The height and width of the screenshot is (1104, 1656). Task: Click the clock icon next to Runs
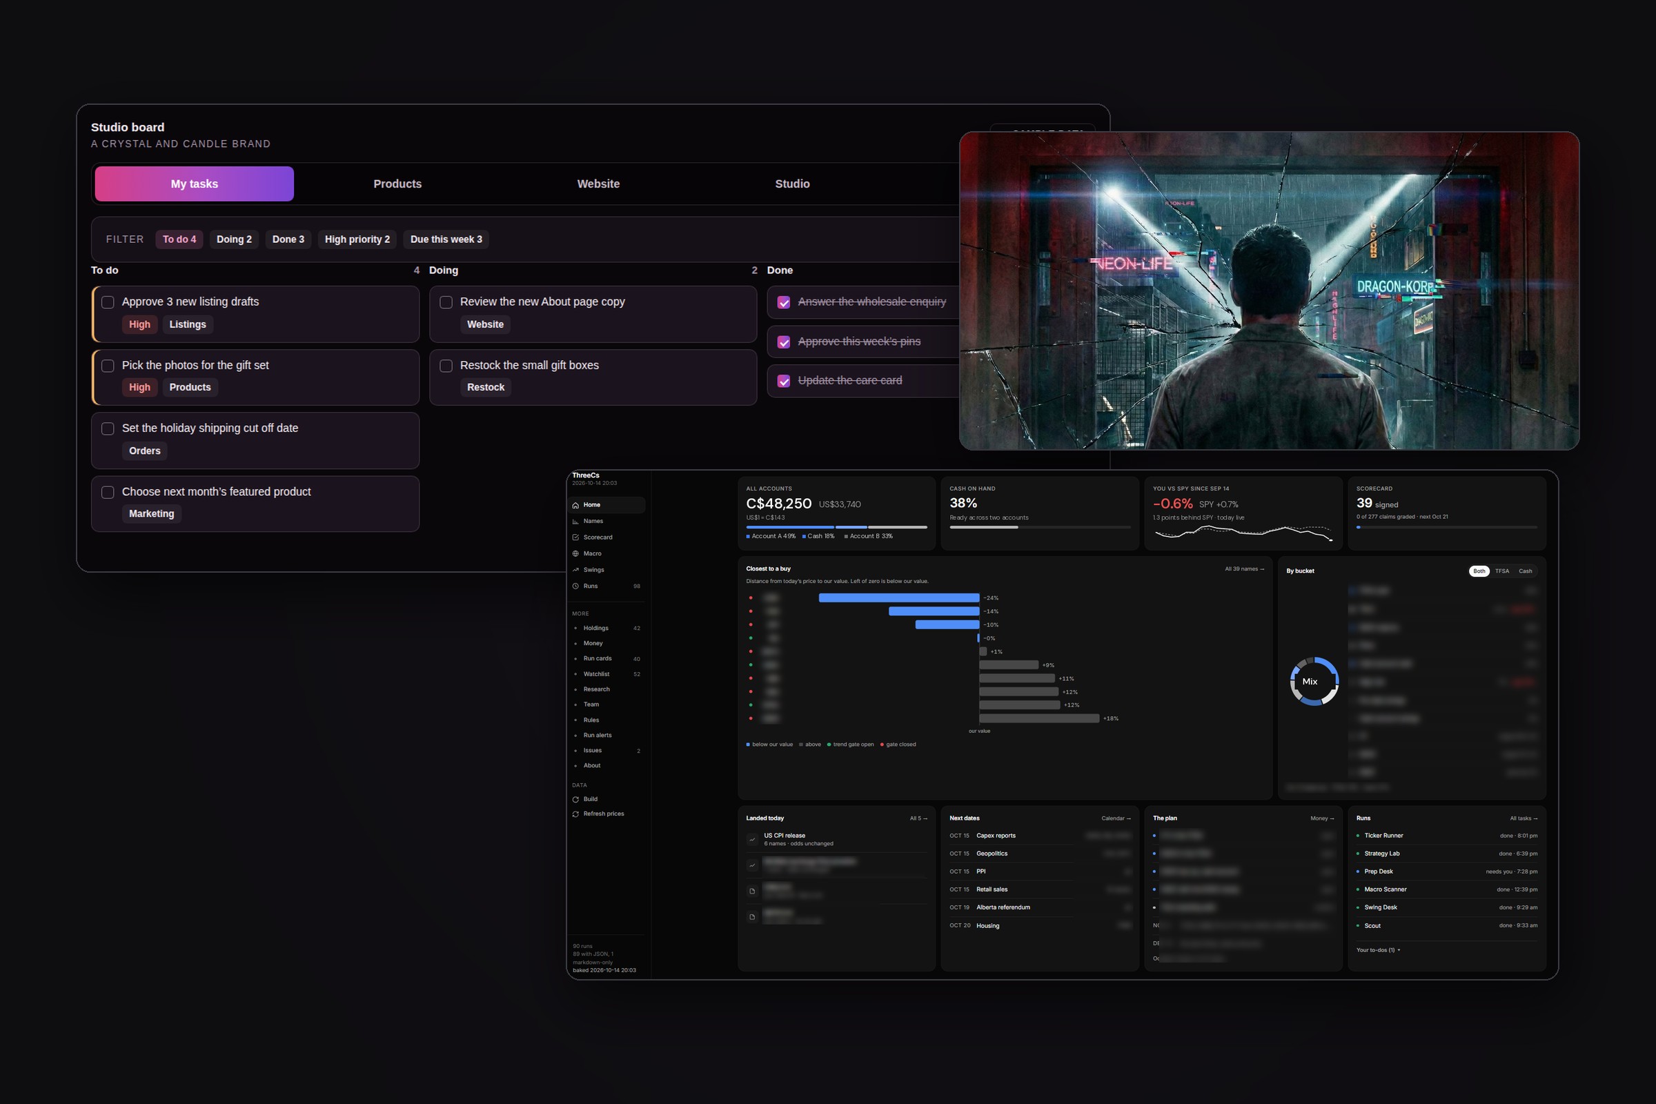pos(575,586)
